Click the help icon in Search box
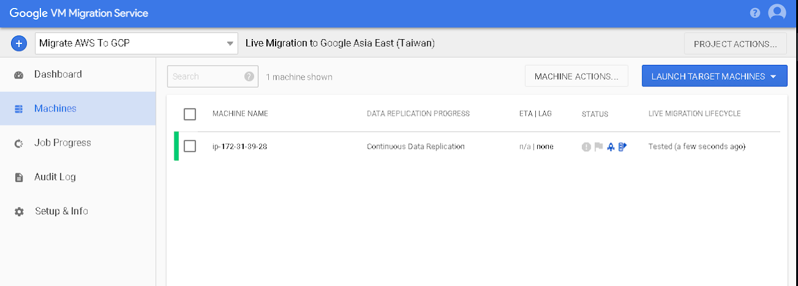Screen dimensions: 798x286 click(249, 77)
